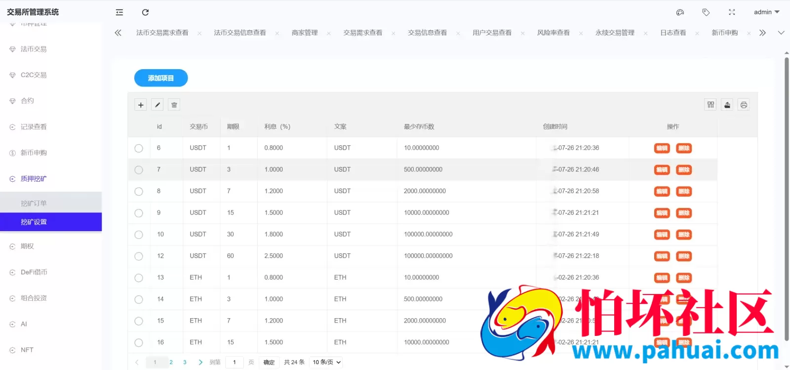Select the radio button for row id 15
The width and height of the screenshot is (790, 370).
tap(139, 321)
